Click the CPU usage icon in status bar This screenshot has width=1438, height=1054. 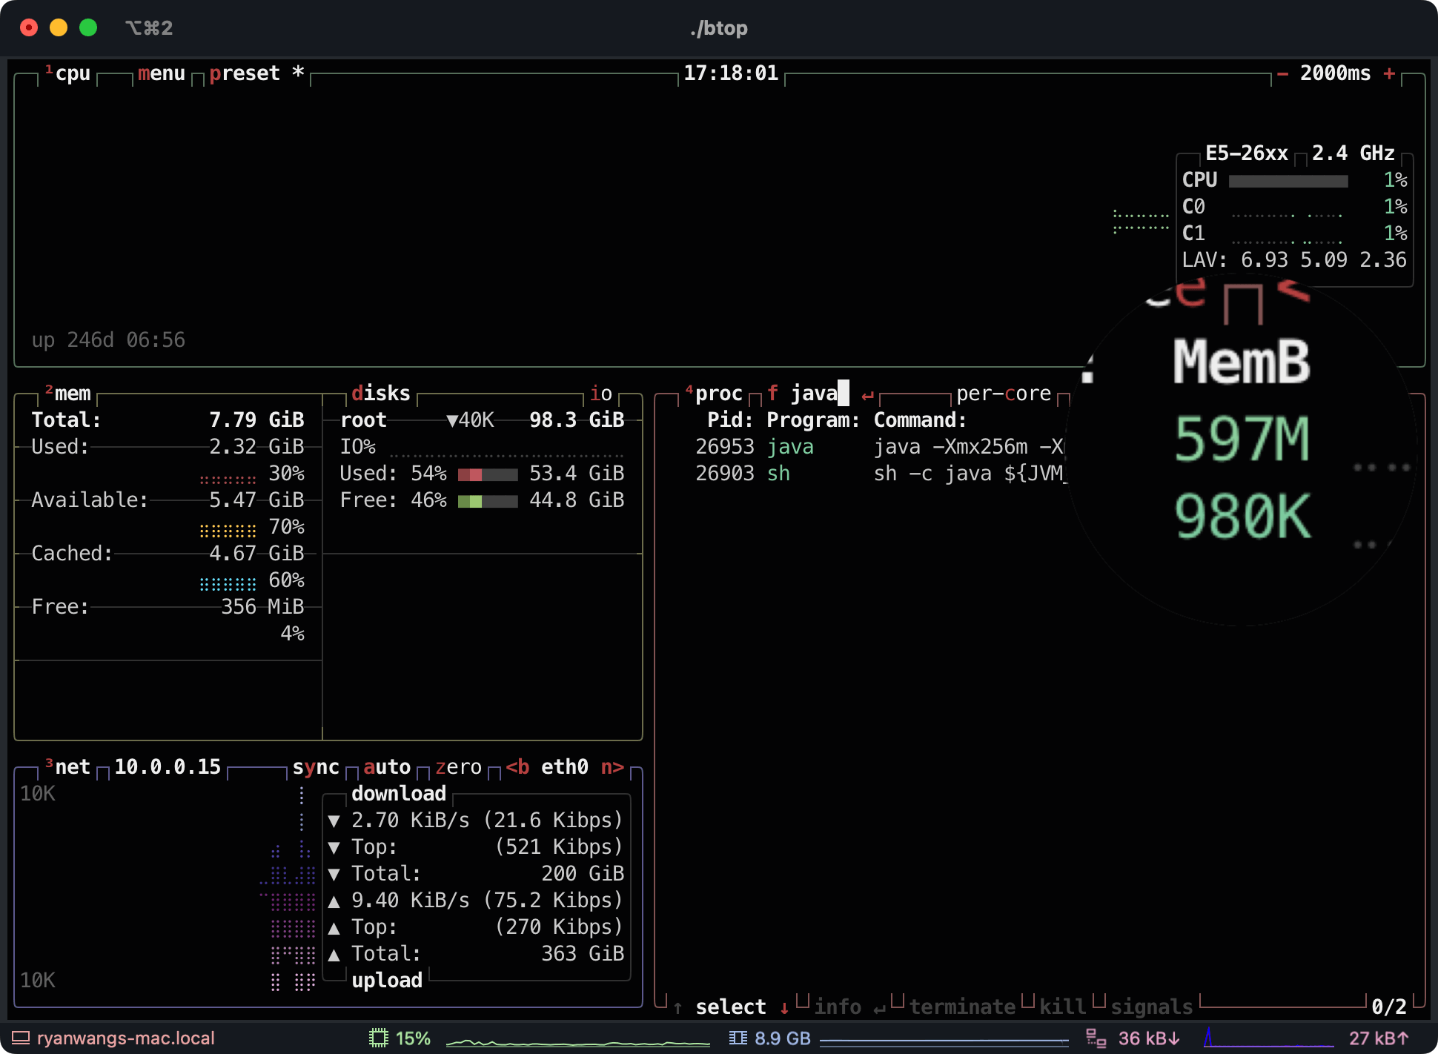tap(379, 1038)
